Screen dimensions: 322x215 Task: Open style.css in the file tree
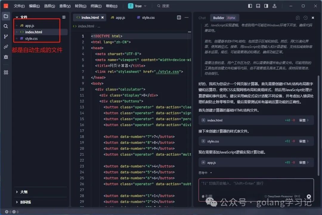(x=31, y=39)
